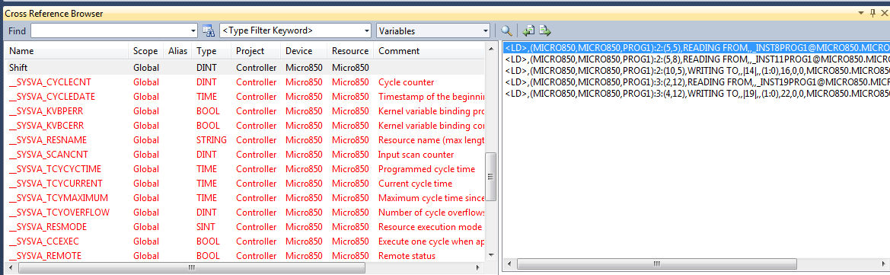Select the reference reading from _INST8PROG1
Viewport: 890px width, 275px height.
[x=697, y=48]
